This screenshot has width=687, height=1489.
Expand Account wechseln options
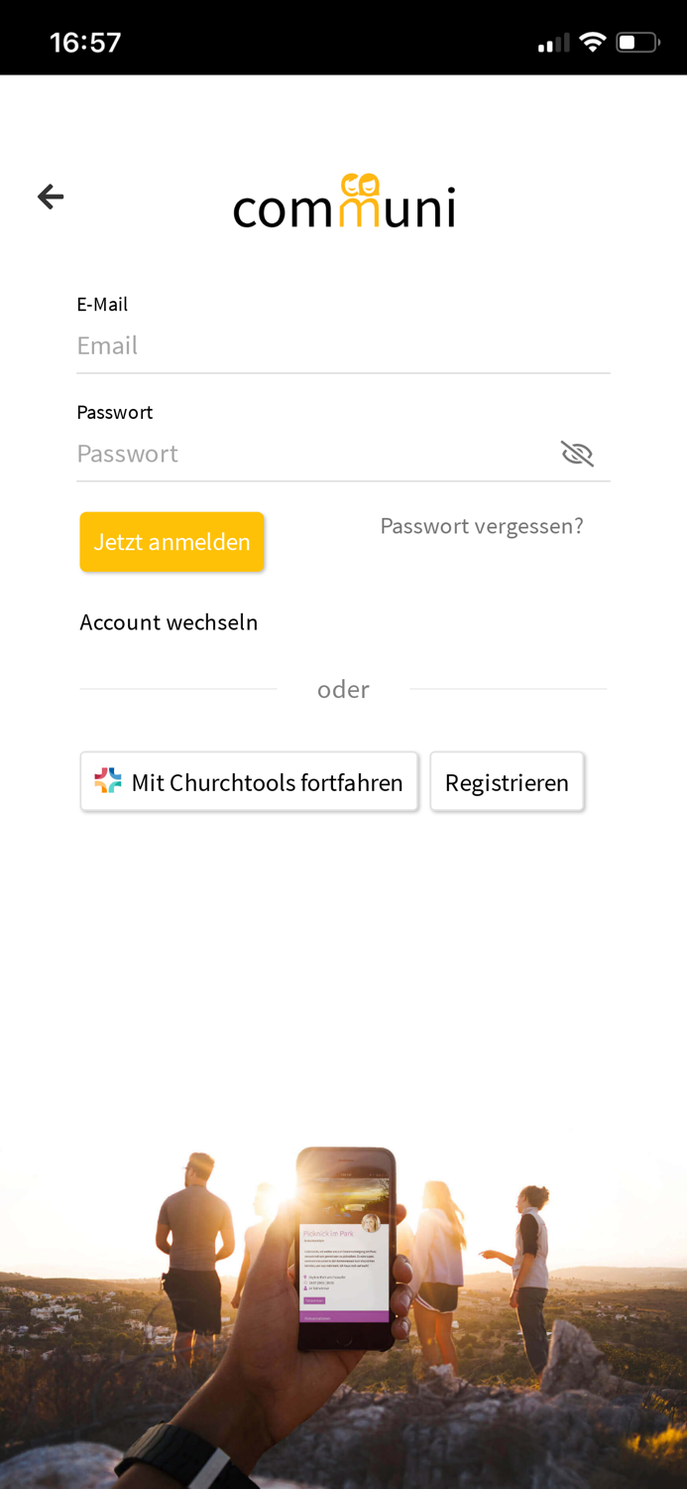(169, 621)
